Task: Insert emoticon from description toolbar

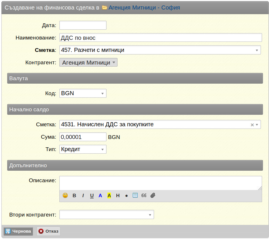Action: [x=65, y=195]
